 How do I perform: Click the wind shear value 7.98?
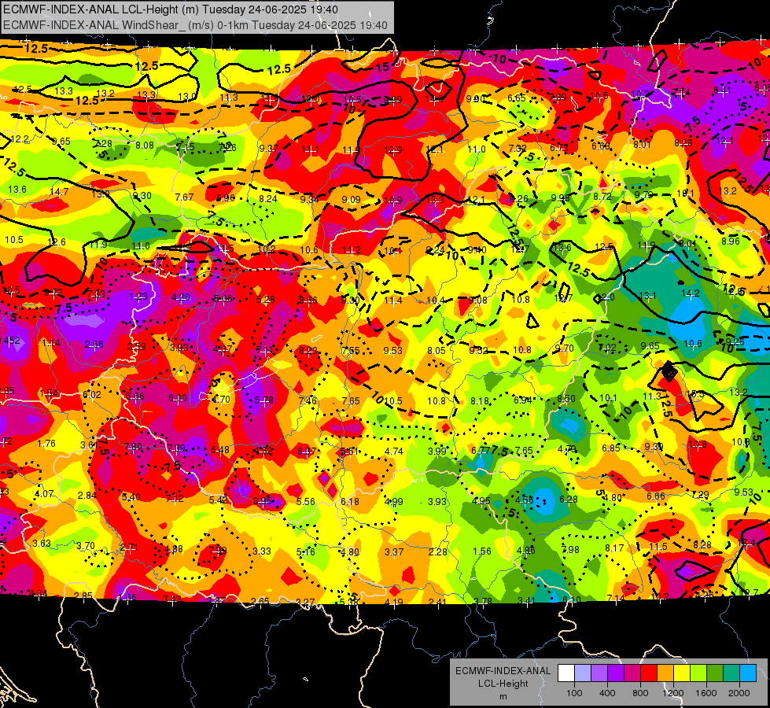[x=570, y=550]
